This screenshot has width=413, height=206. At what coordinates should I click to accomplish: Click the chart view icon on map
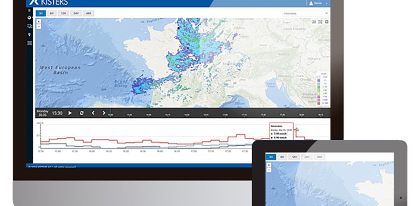(x=314, y=22)
